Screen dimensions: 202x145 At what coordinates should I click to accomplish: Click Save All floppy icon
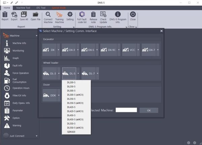[x=24, y=16]
